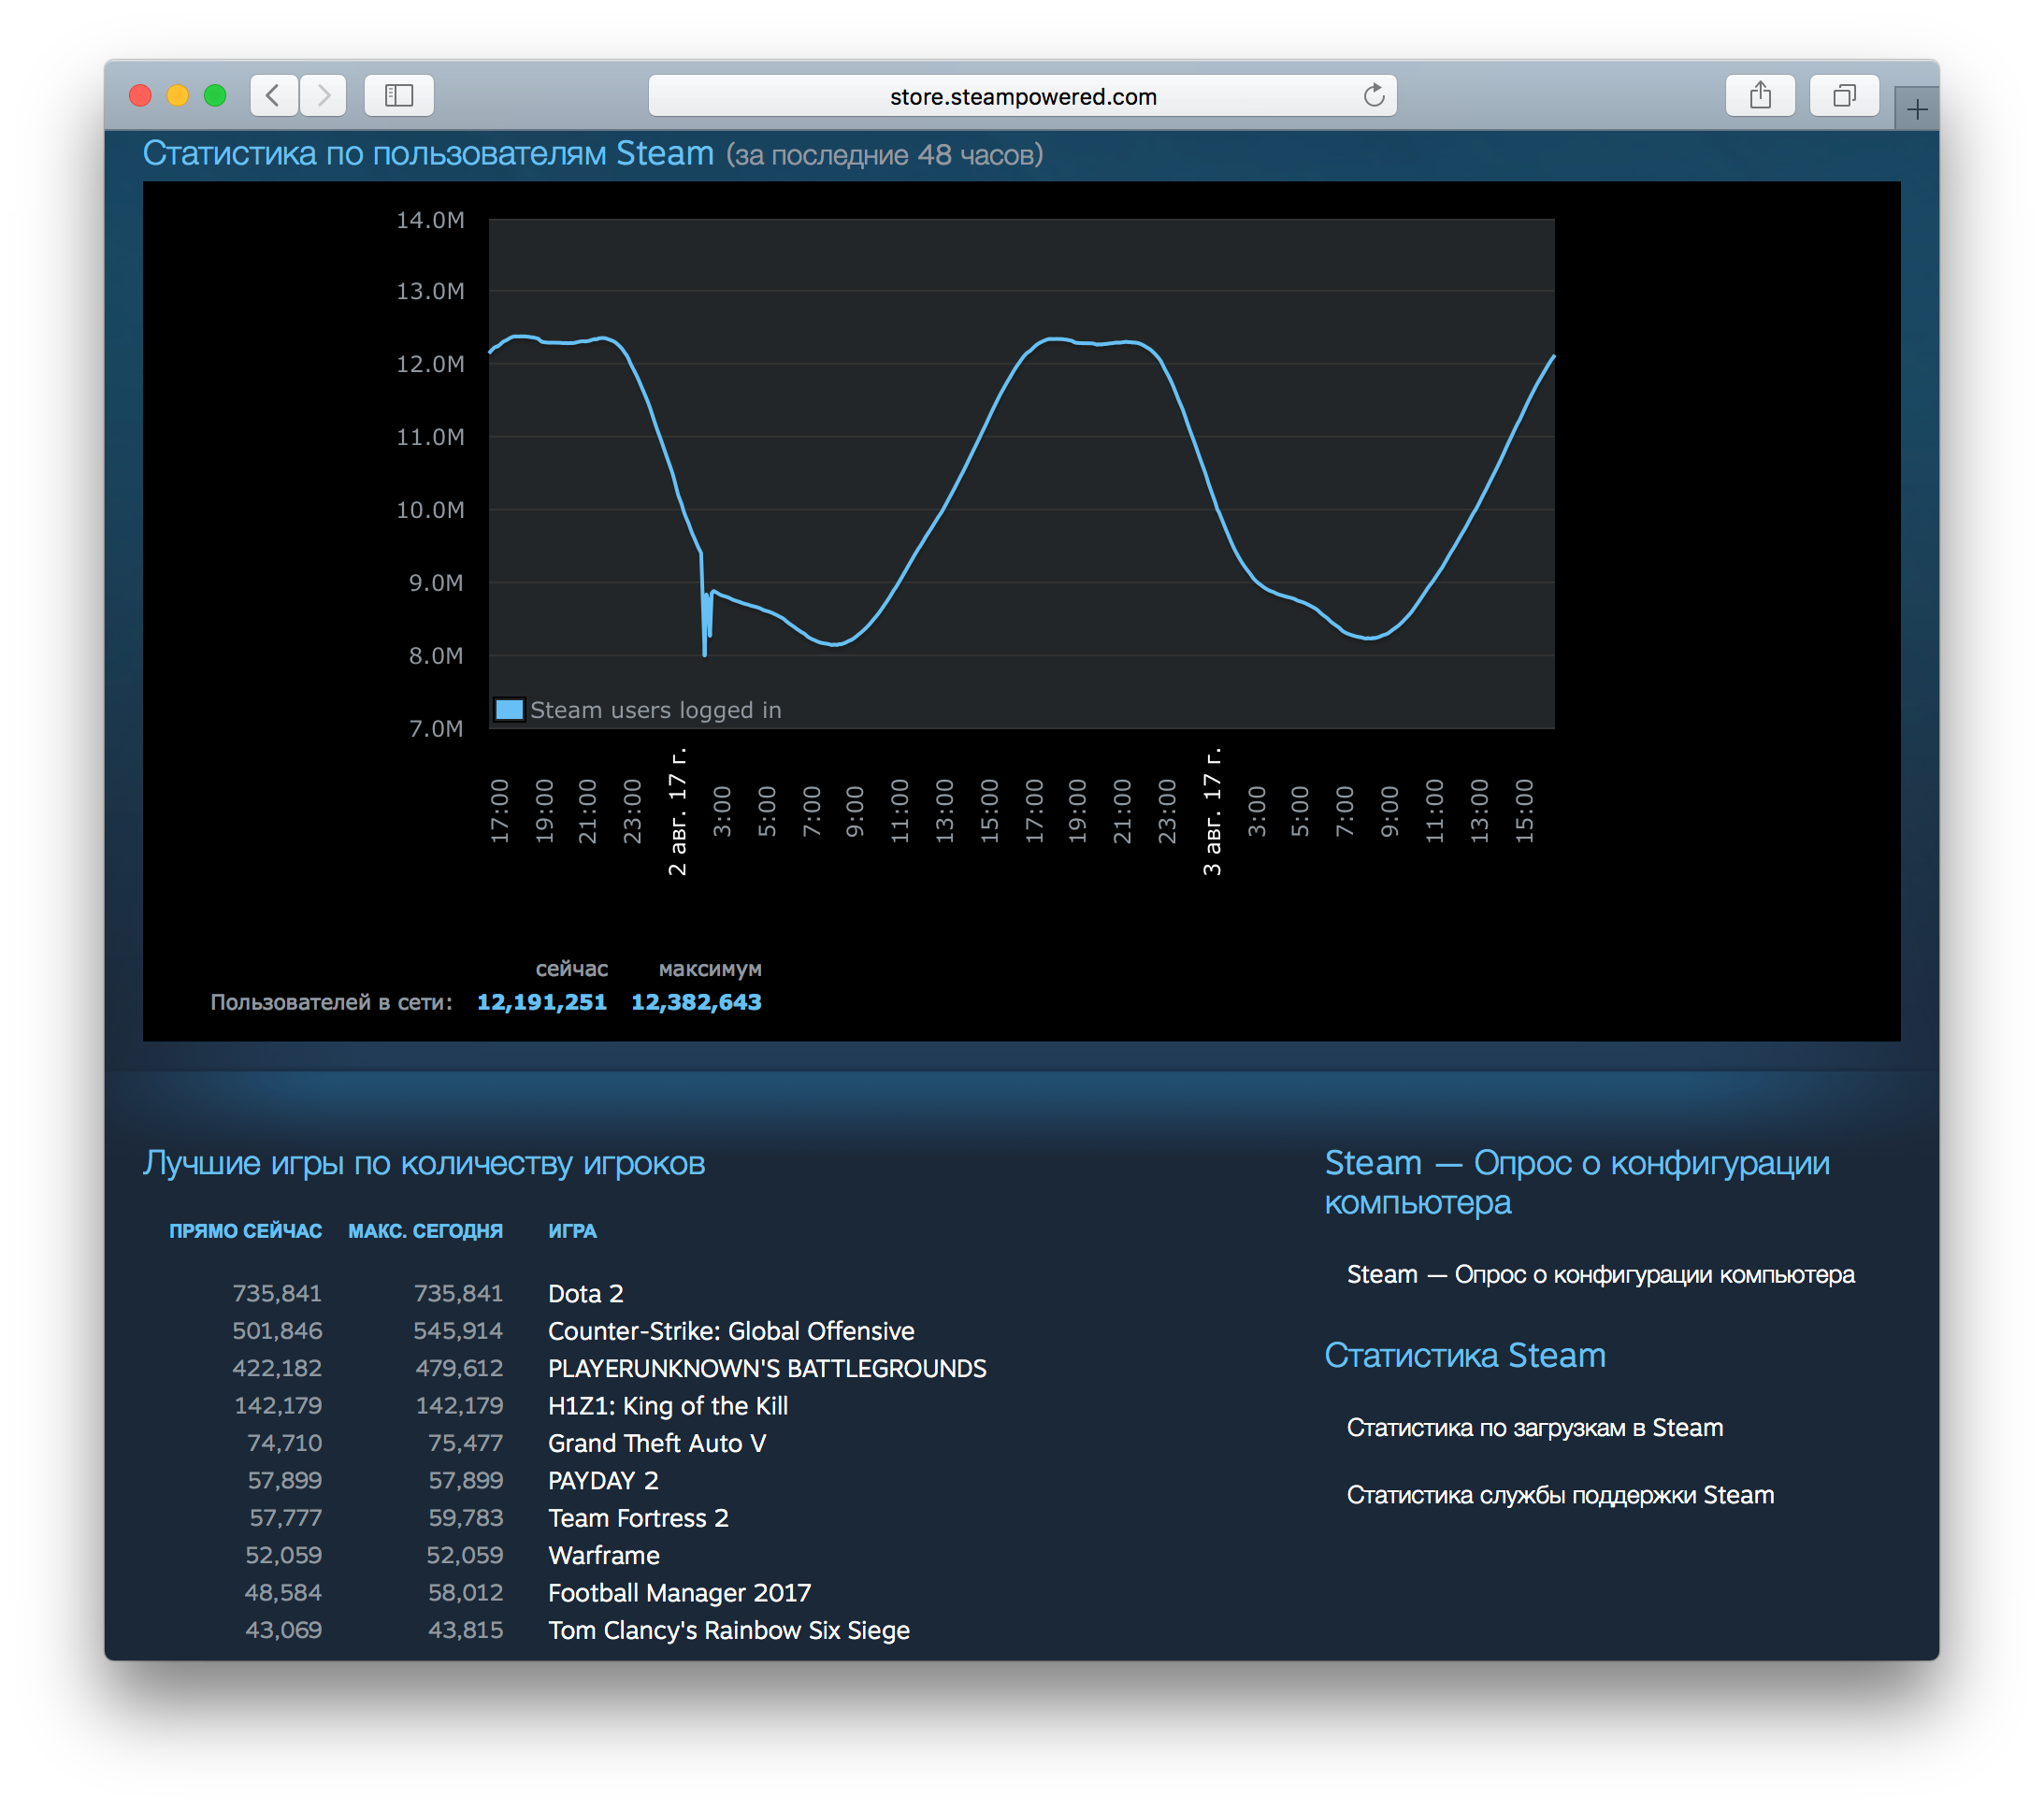The width and height of the screenshot is (2044, 1810).
Task: Click the Safari back arrow button
Action: point(273,96)
